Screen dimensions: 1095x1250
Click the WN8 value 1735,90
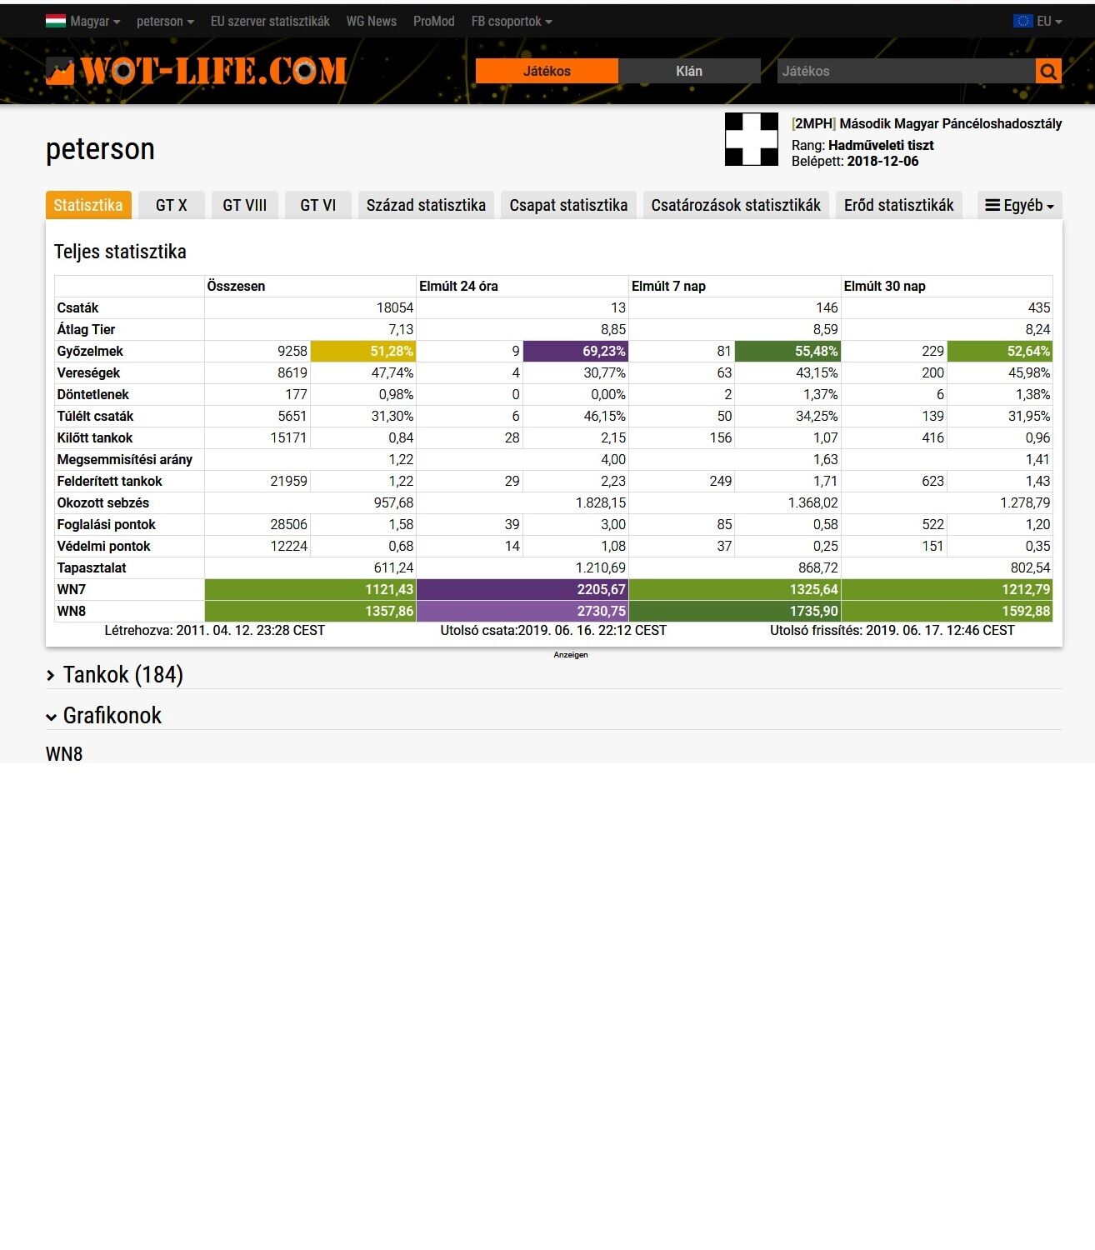tap(814, 611)
